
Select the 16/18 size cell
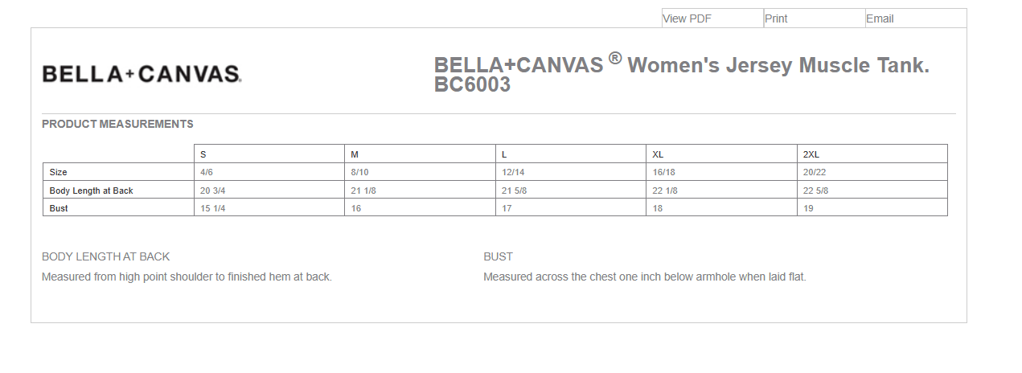pos(721,172)
